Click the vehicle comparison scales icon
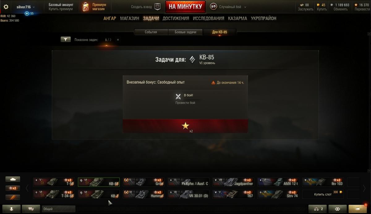Viewport: 371px width, 214px height. 318,209
